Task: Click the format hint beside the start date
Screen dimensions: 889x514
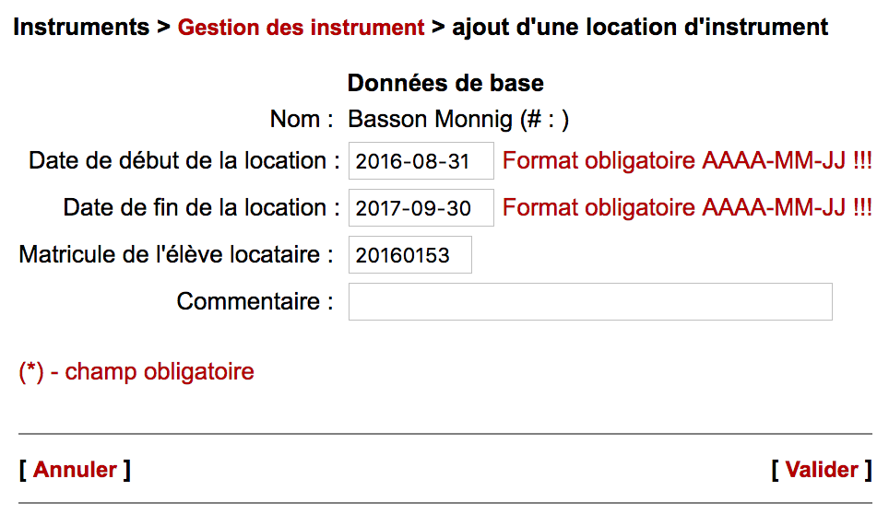Action: (687, 161)
